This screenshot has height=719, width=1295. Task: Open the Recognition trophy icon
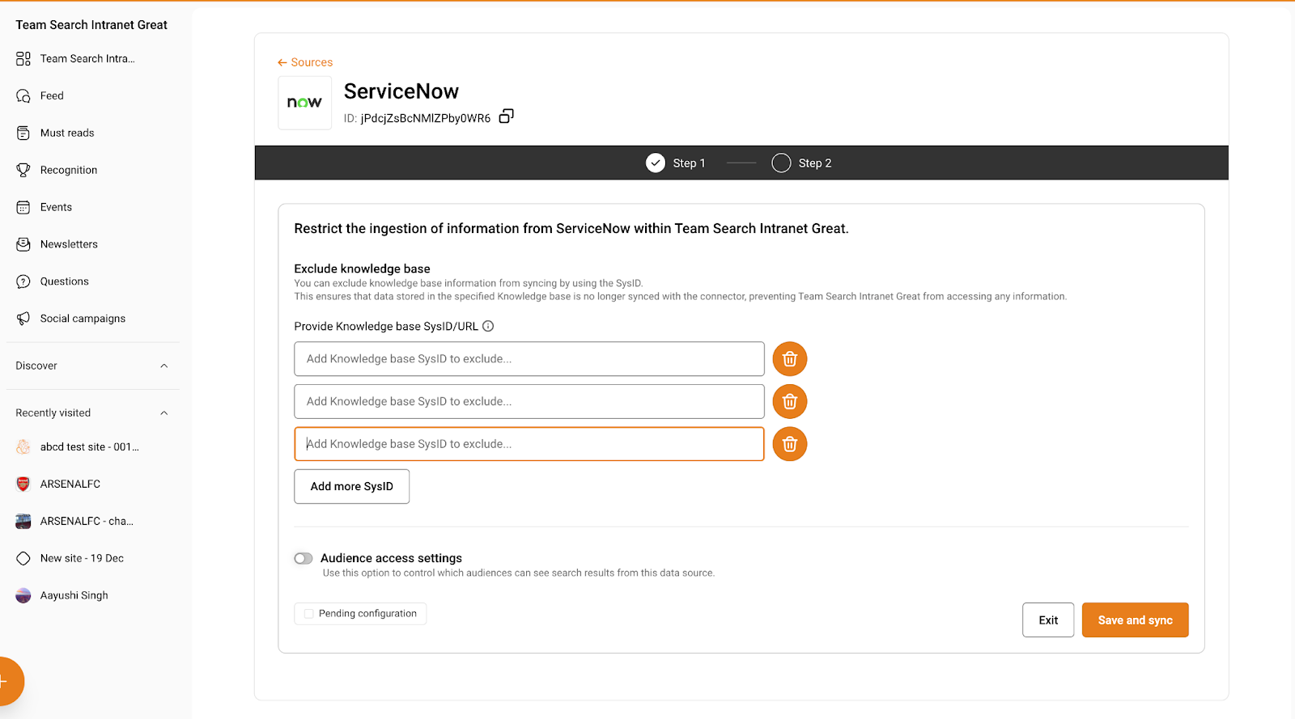point(23,171)
